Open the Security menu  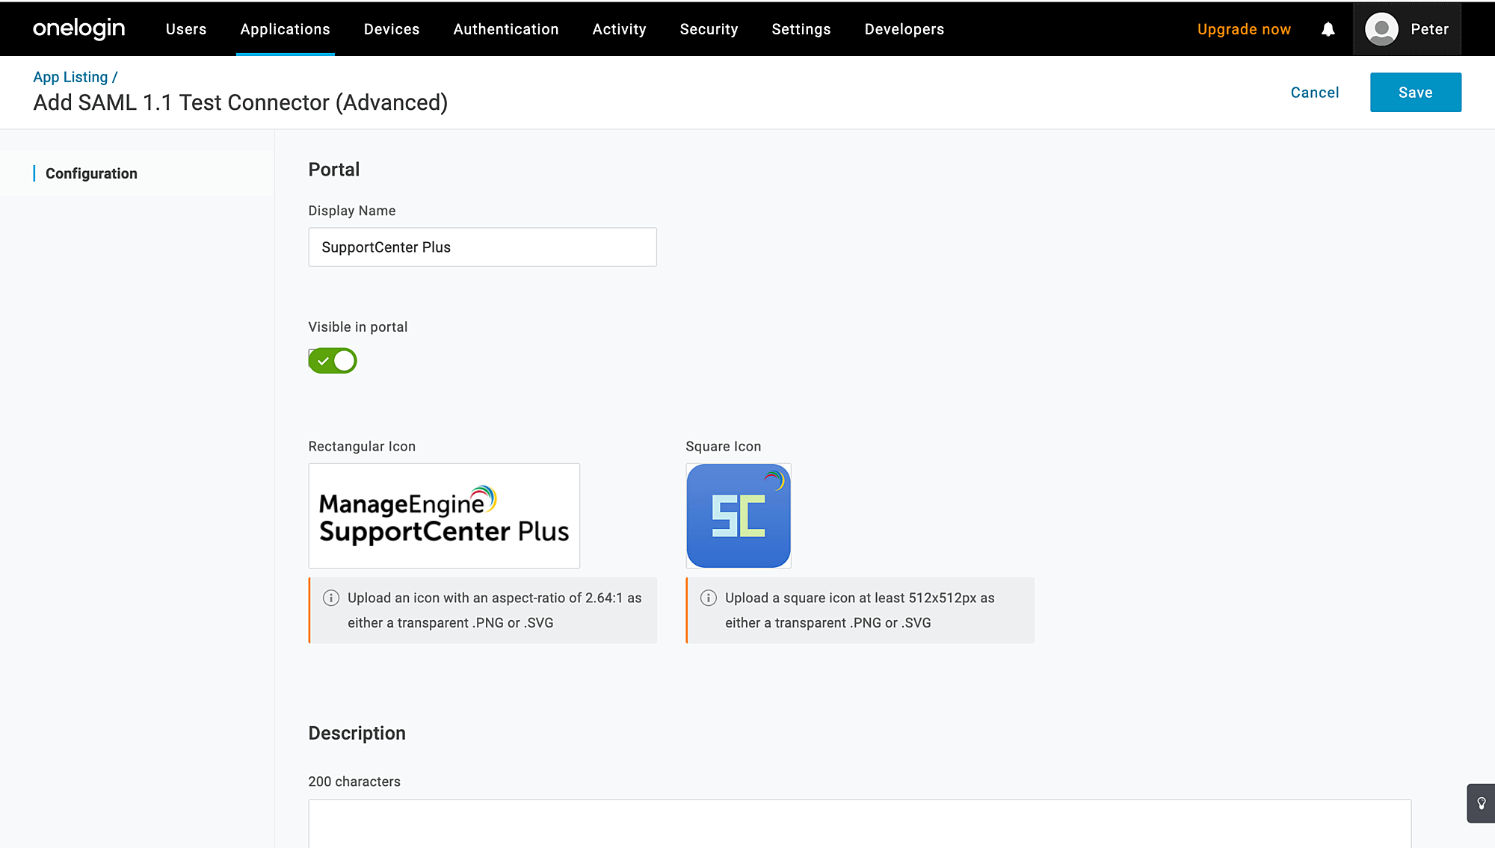pos(709,29)
